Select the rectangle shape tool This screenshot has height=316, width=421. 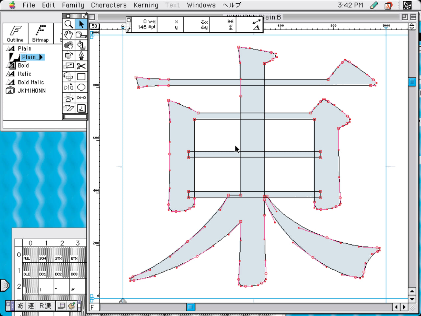point(81,77)
